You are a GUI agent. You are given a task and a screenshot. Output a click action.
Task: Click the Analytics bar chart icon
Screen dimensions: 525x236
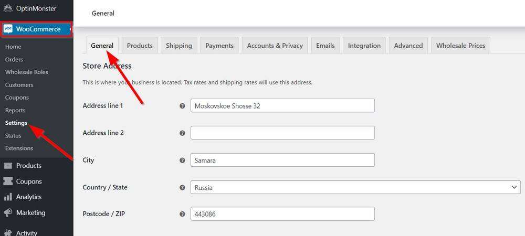(8, 197)
